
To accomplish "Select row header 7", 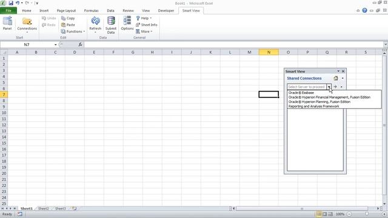I will tap(4, 94).
